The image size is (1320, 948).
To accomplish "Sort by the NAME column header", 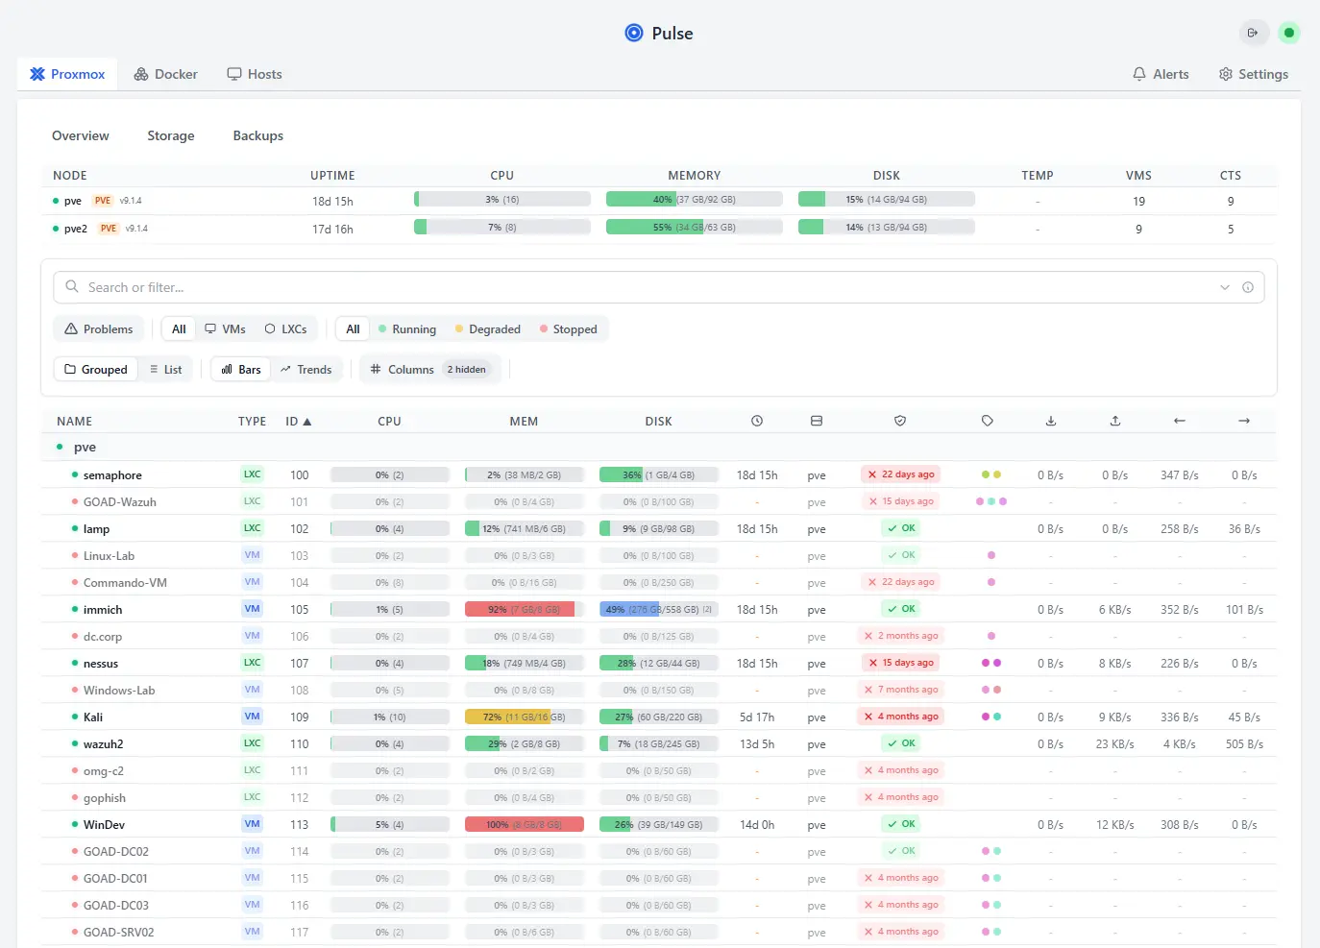I will click(74, 422).
